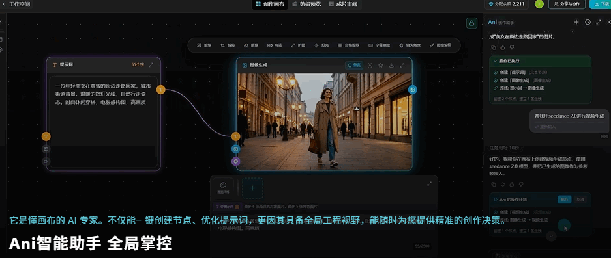Select the 扩图 expand-image tool
Screen dimensions: 611x258
(298, 45)
